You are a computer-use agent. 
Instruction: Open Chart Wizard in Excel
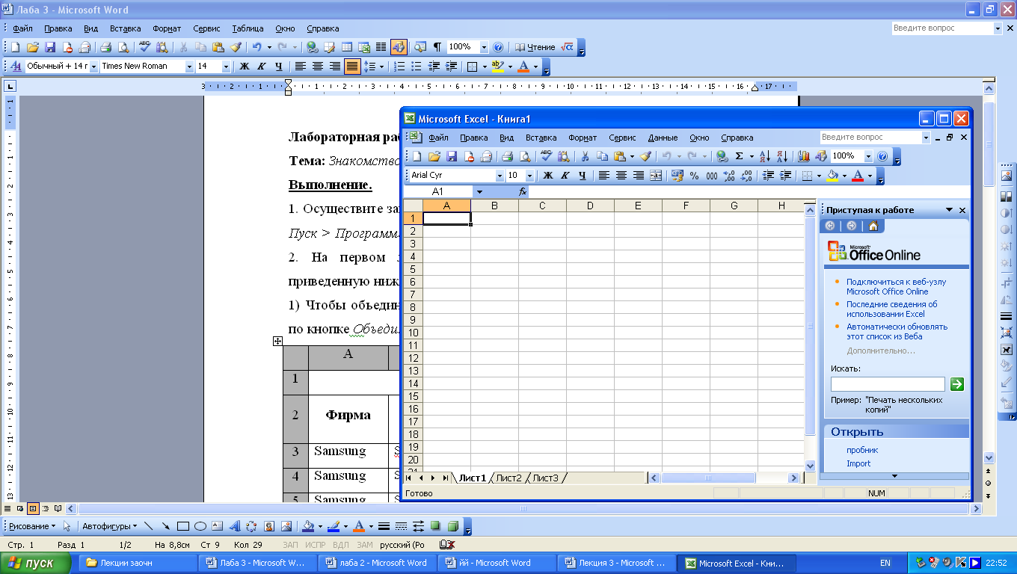click(x=804, y=156)
